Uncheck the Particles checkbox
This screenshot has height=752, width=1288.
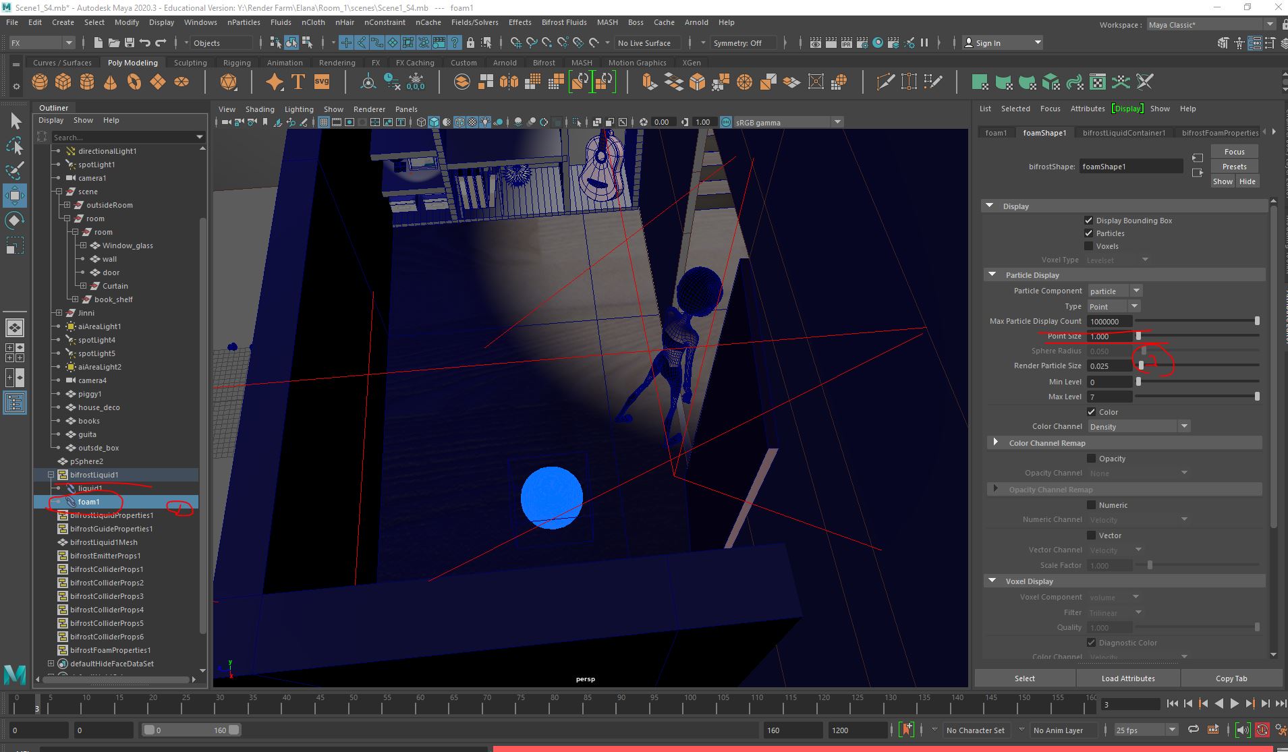tap(1088, 233)
